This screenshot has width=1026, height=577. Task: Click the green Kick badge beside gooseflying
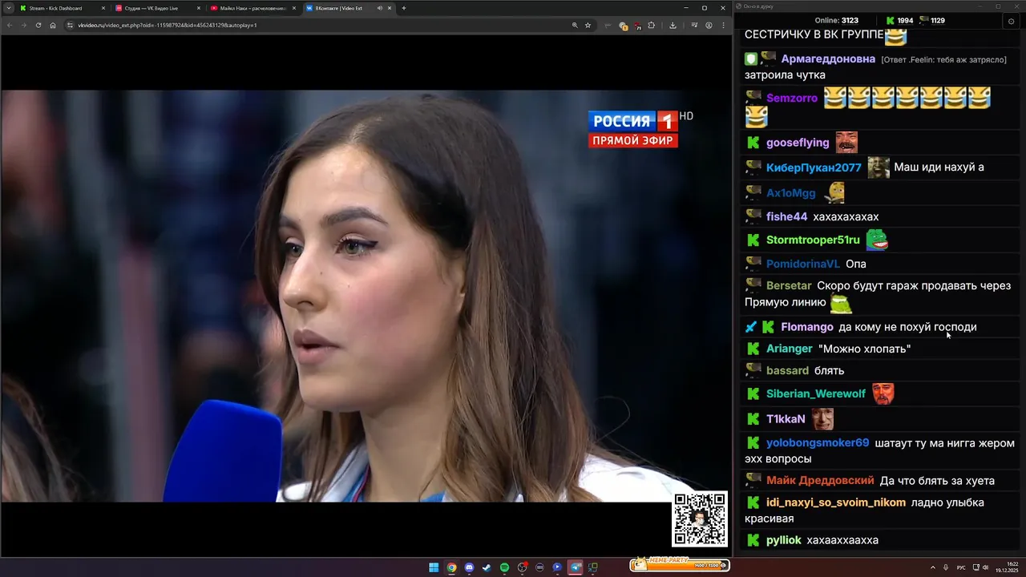(753, 143)
